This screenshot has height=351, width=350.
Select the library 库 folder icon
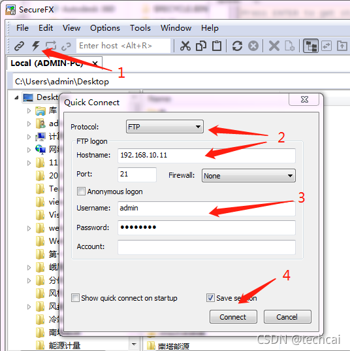coord(40,110)
